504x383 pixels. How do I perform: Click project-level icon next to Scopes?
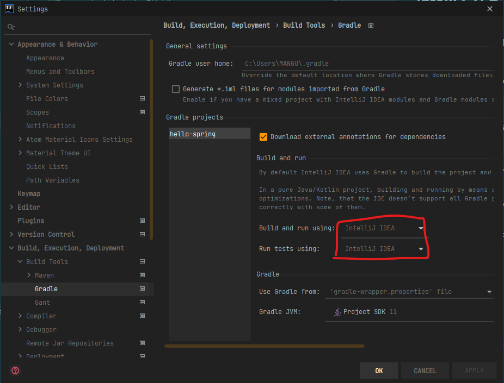(x=142, y=112)
